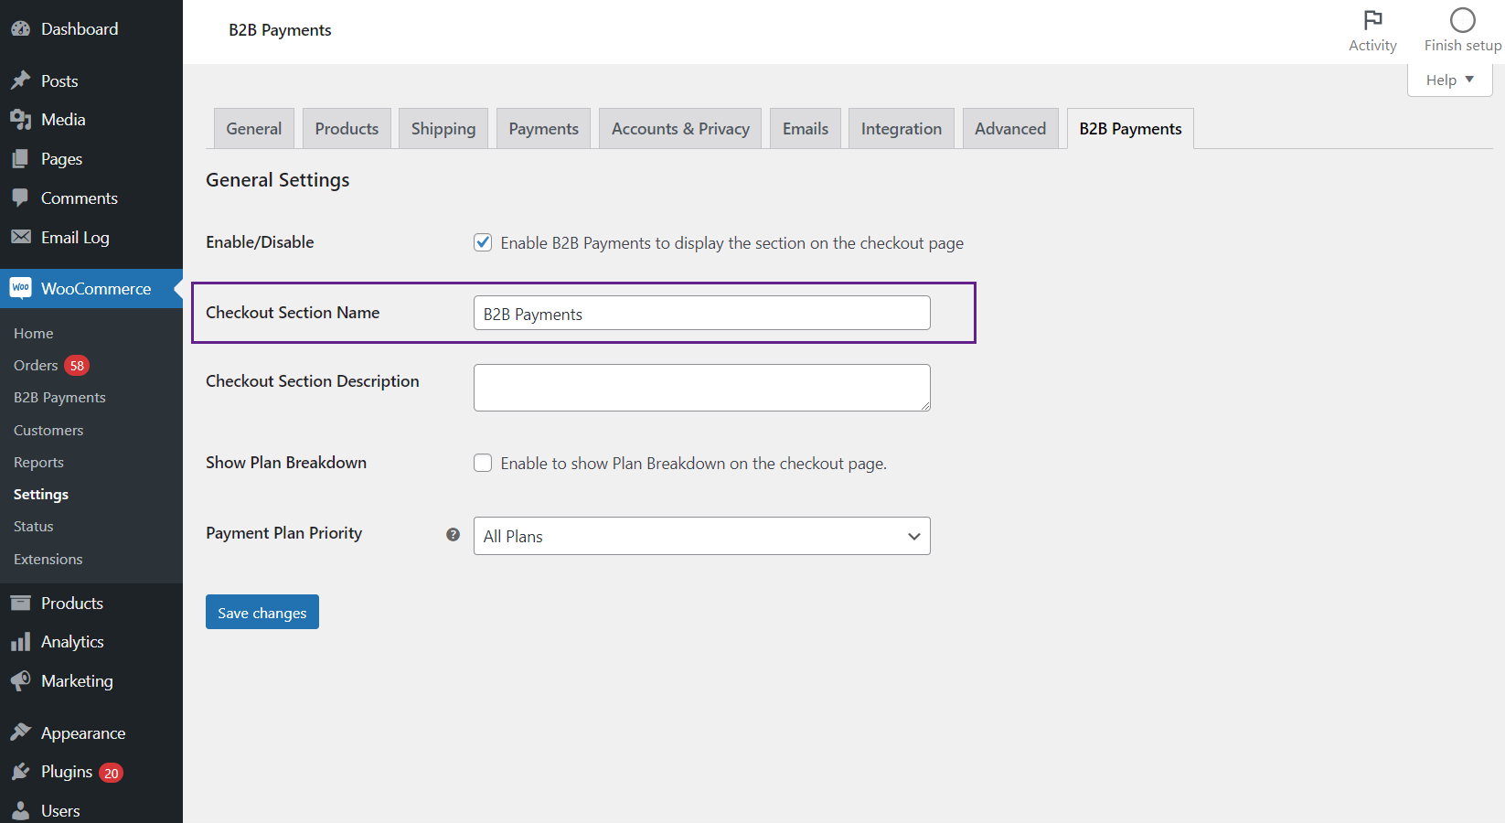The width and height of the screenshot is (1505, 823).
Task: Click the description textarea resize handle
Action: [924, 405]
